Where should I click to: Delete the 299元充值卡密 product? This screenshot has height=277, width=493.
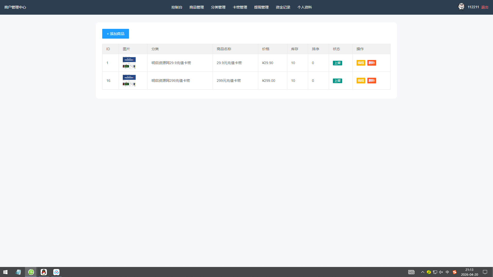coord(371,81)
